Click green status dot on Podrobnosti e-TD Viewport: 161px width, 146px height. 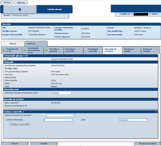[4, 50]
